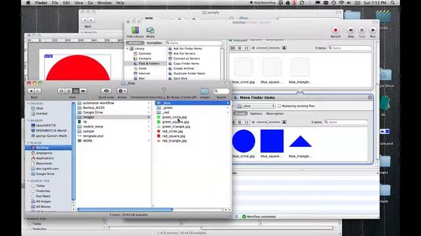Open the Action gear menu in Finder toolbar

[x=122, y=91]
